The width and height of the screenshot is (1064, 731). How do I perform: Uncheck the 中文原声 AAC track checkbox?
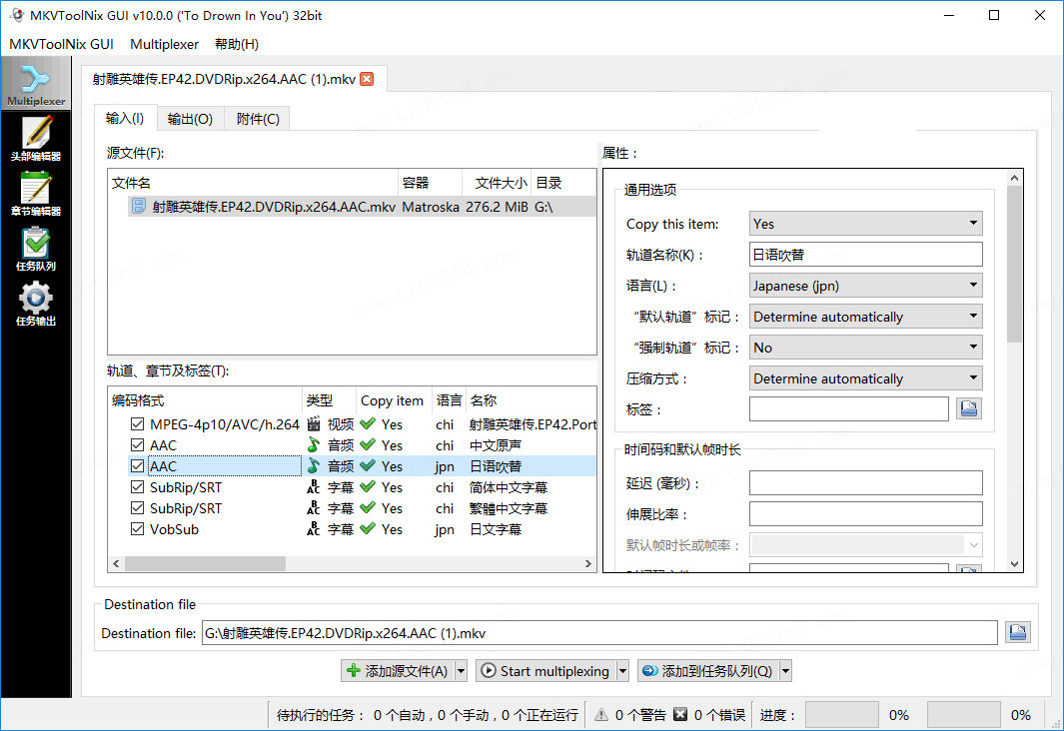tap(137, 445)
